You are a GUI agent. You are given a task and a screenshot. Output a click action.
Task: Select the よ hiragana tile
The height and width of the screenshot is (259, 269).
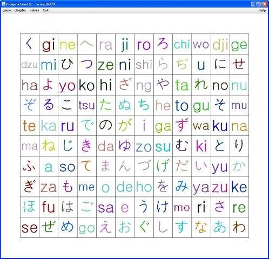point(49,85)
